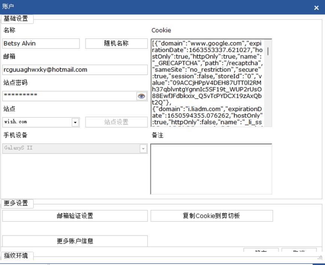325x265 pixels.
Task: Click 复制Cookie到剪切板 button
Action: click(212, 216)
